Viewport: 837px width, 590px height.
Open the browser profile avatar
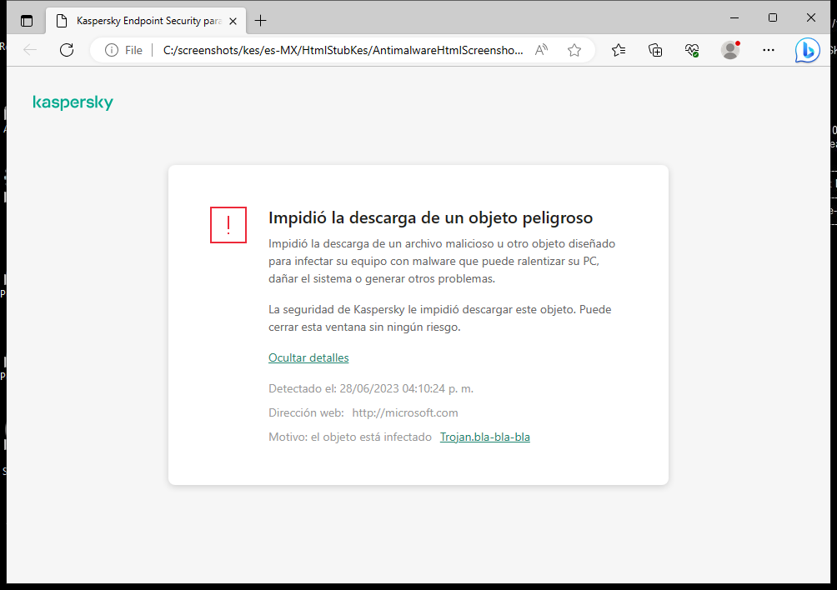[729, 50]
